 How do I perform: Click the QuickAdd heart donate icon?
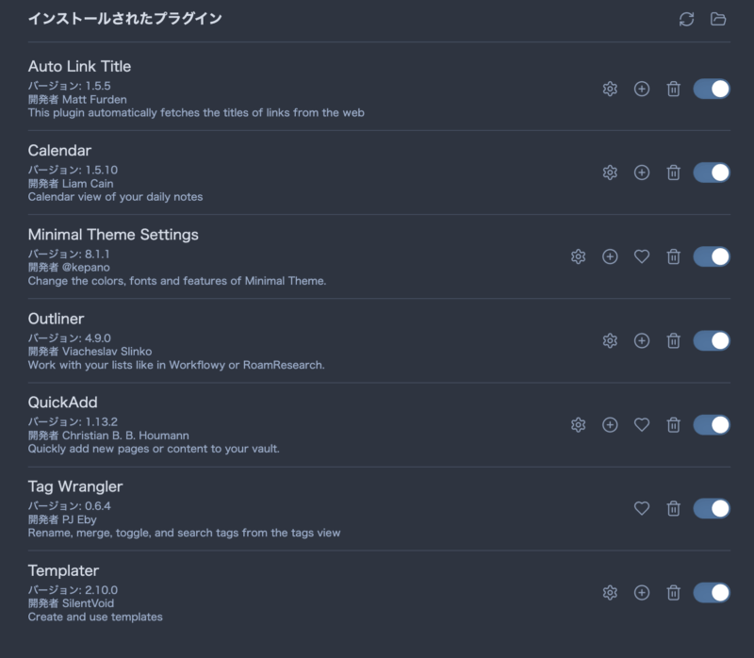(x=642, y=425)
